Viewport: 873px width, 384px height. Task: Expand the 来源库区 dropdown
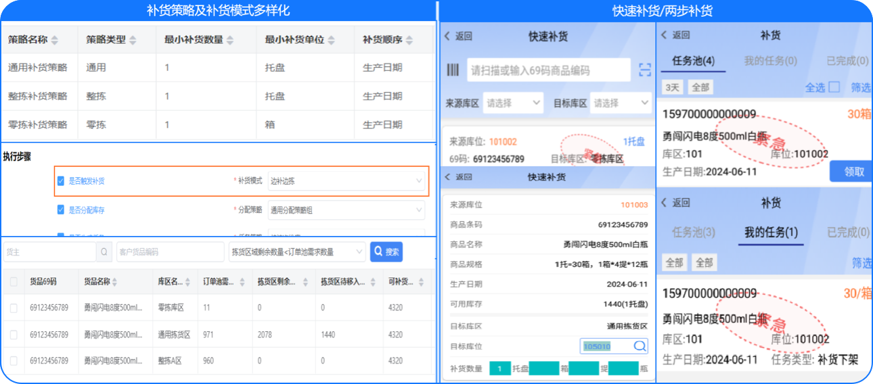pyautogui.click(x=512, y=103)
